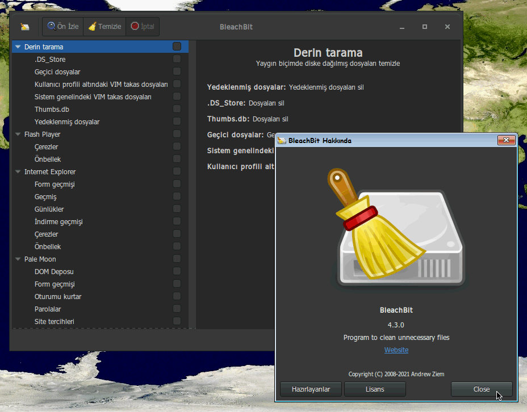Click the Copyright Andrew Ziem text
The height and width of the screenshot is (412, 527).
(x=396, y=374)
